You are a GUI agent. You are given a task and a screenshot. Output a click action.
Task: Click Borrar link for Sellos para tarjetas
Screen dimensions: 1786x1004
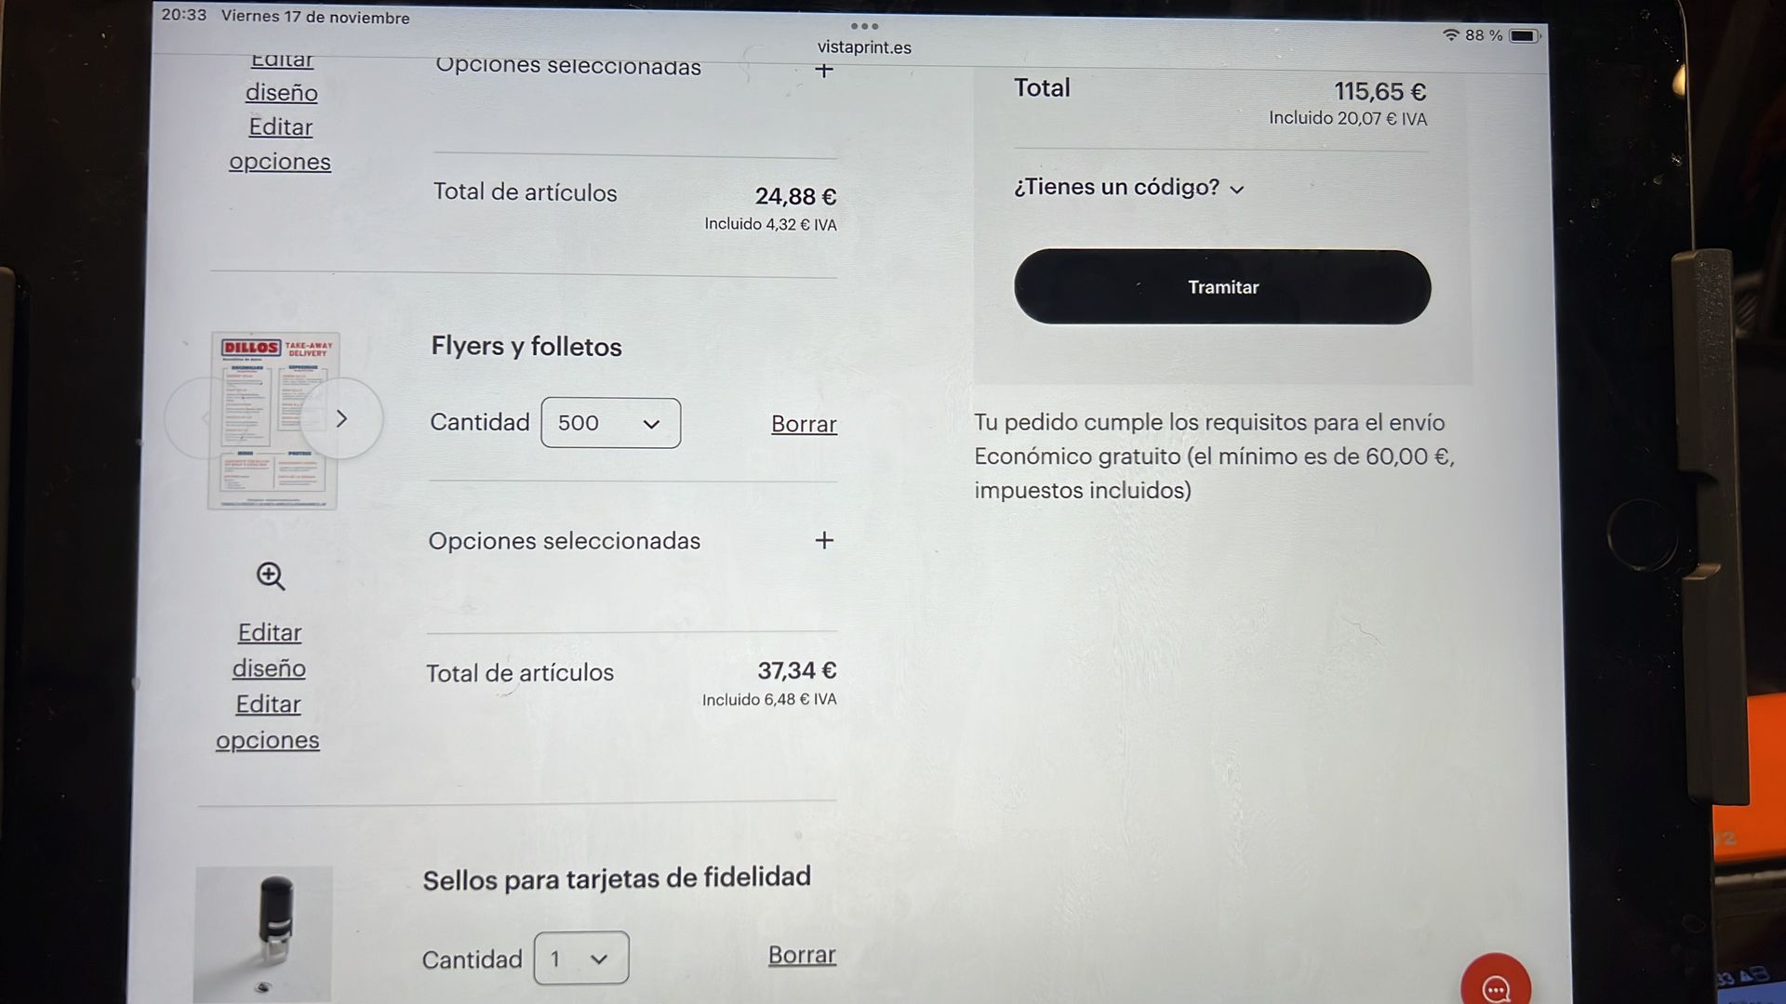click(802, 955)
